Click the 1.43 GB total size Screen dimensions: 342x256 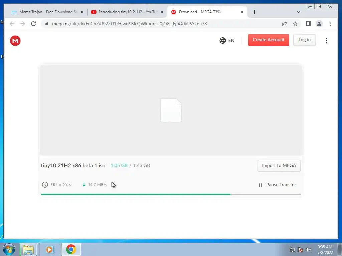pyautogui.click(x=141, y=165)
